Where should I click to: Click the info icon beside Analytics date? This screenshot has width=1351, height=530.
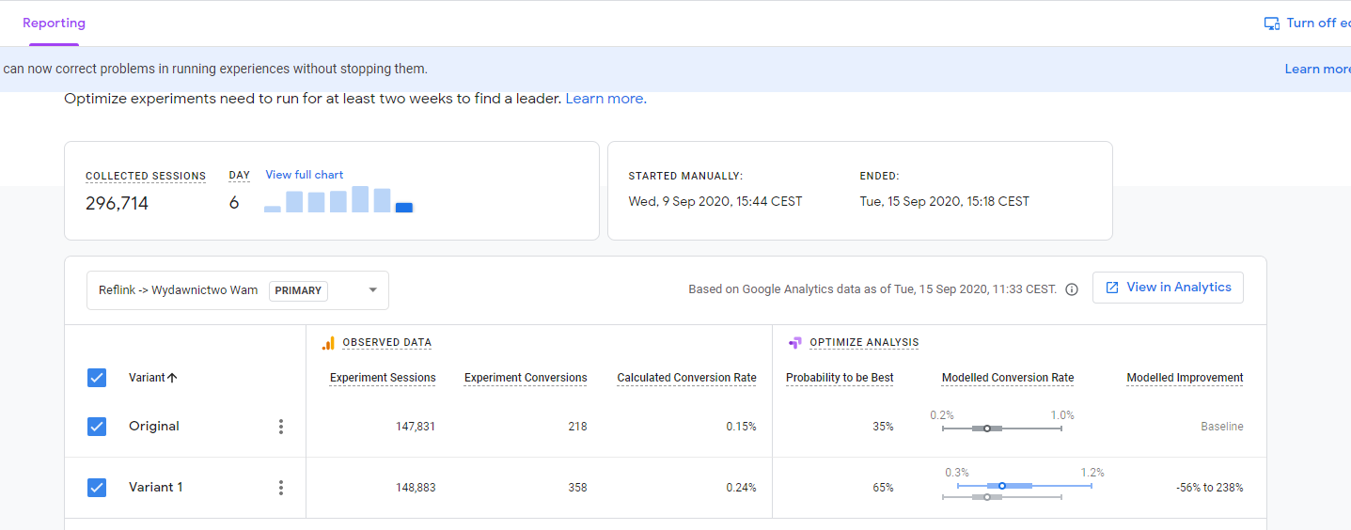point(1072,289)
